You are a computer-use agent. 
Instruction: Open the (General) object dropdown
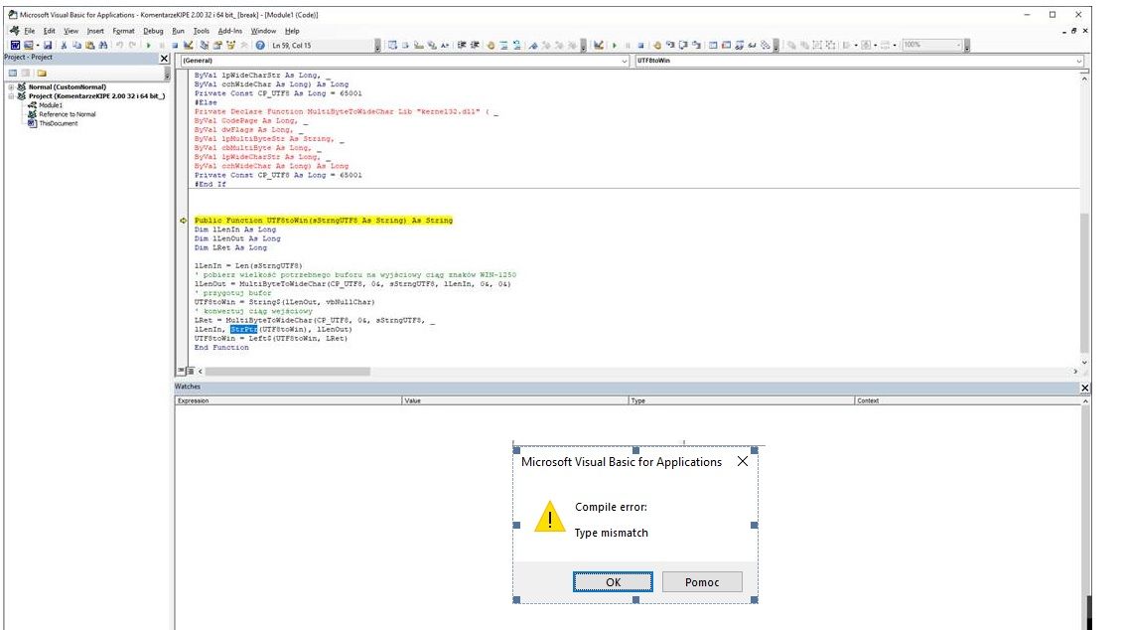621,62
